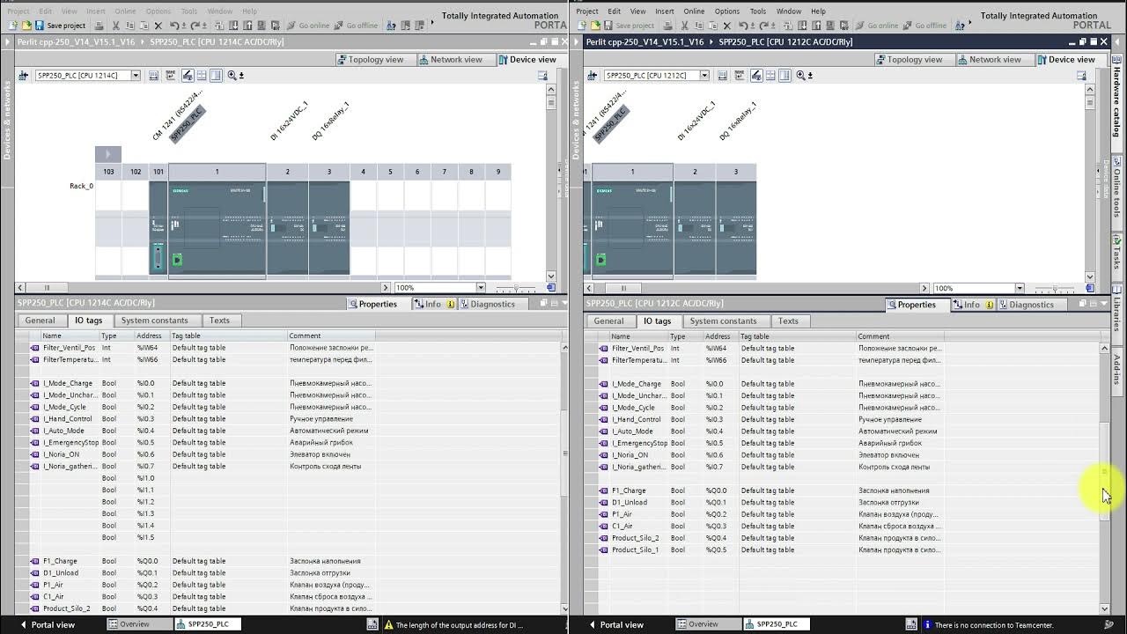Click tag icon beside D1_Unload in left table

click(35, 572)
